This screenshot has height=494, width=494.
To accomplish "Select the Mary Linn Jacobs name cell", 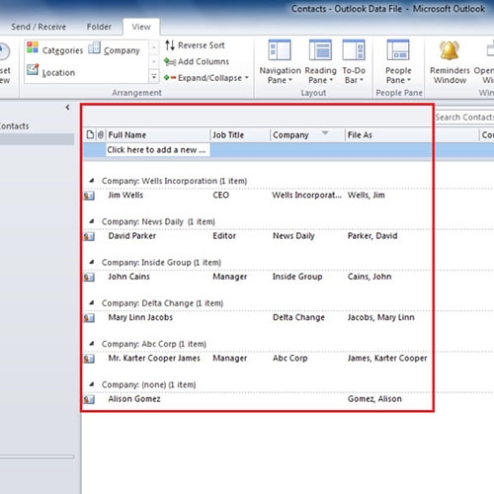I will 140,317.
